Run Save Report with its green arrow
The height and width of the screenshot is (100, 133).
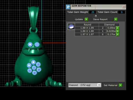(x=116, y=19)
